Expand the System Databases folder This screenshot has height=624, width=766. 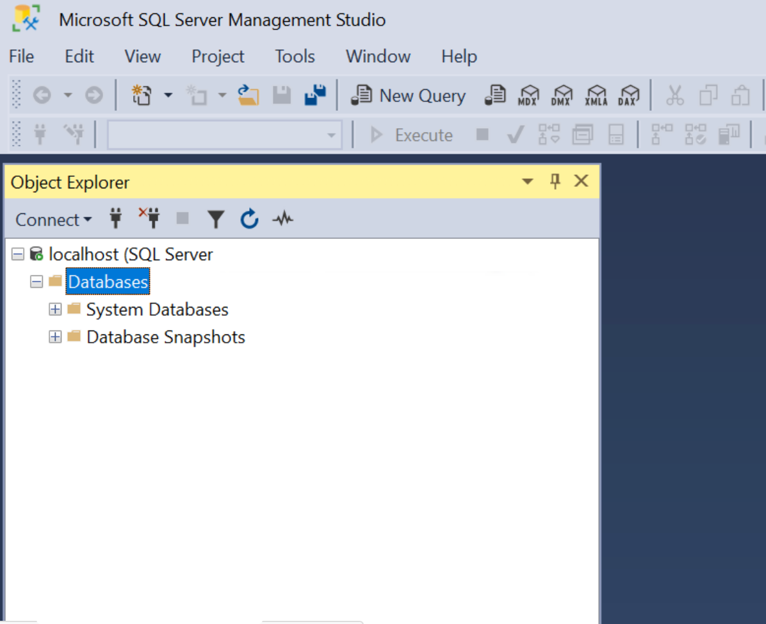54,309
